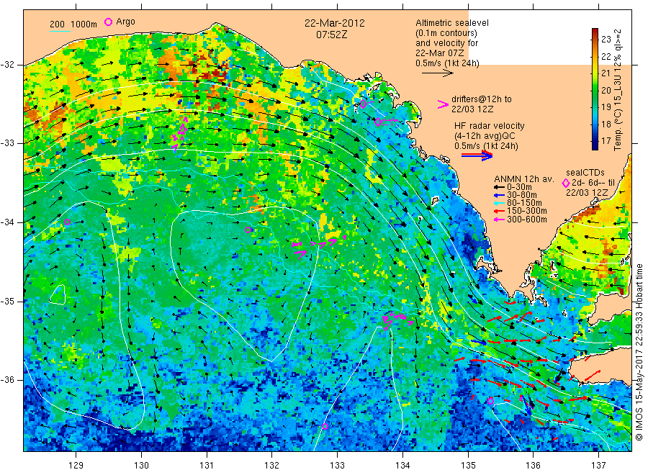The height and width of the screenshot is (475, 648).
Task: Click the '129' longitude axis label
Action: coord(76,466)
